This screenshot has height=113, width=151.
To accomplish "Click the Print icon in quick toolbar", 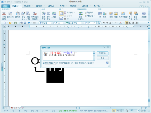I will [22, 23].
